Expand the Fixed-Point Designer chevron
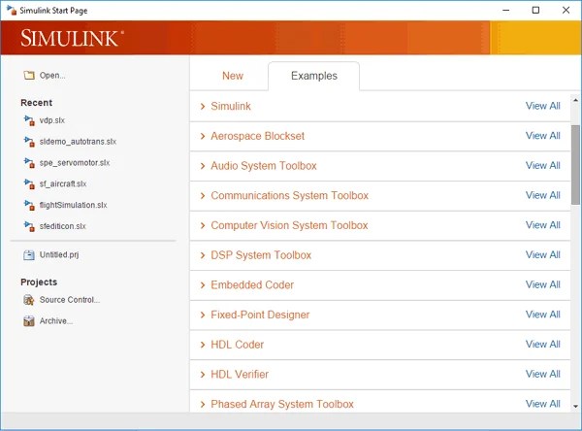582x431 pixels. 203,315
